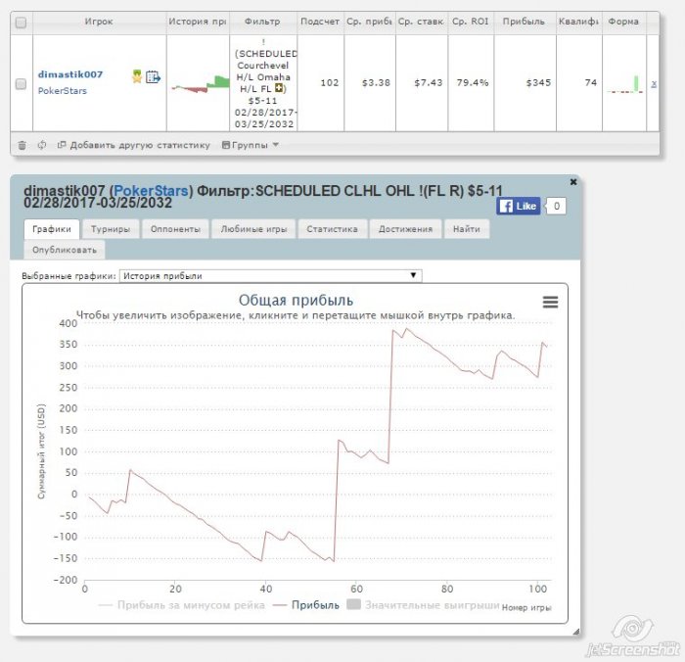Switch to the Турниры tab

click(111, 229)
